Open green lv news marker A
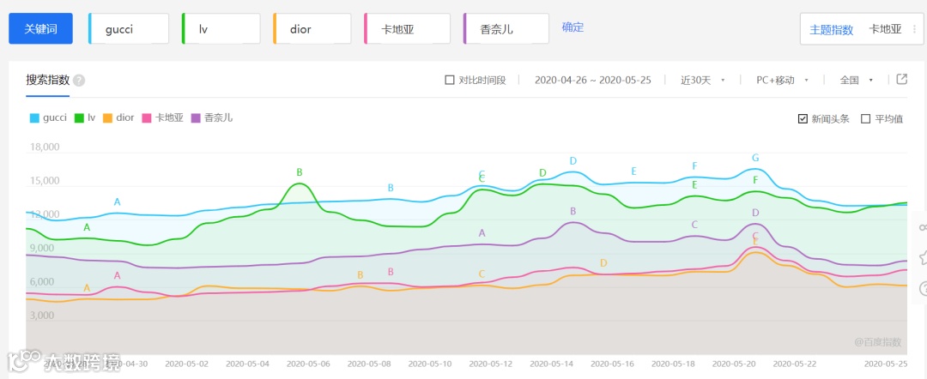The height and width of the screenshot is (379, 927). coord(87,227)
